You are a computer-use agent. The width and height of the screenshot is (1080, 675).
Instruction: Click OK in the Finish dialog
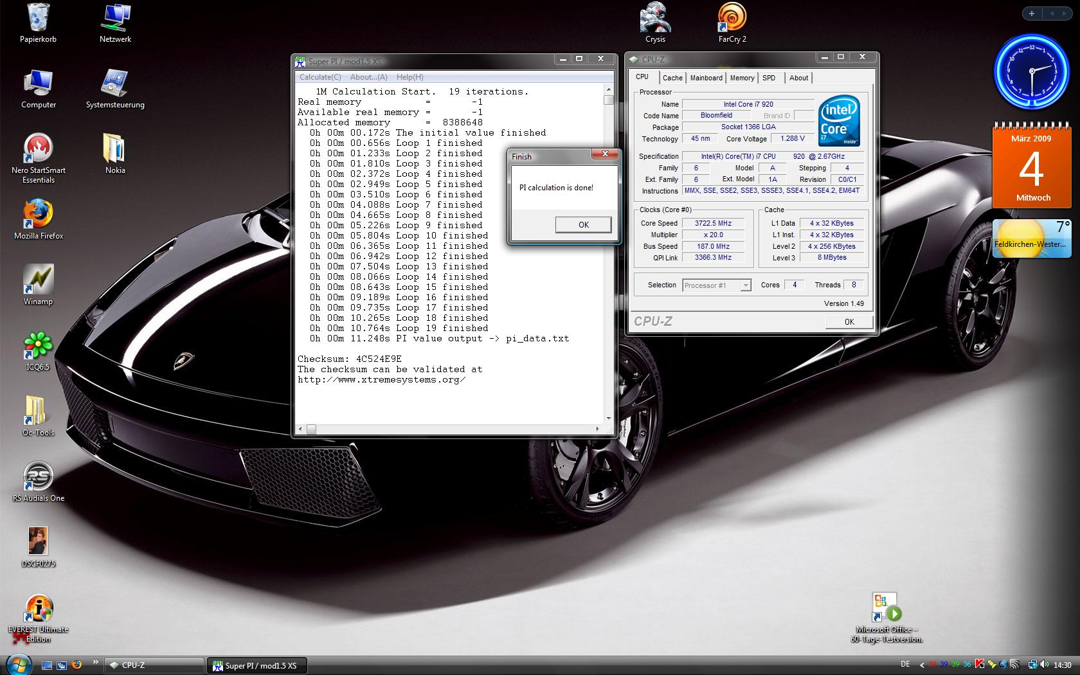[583, 224]
